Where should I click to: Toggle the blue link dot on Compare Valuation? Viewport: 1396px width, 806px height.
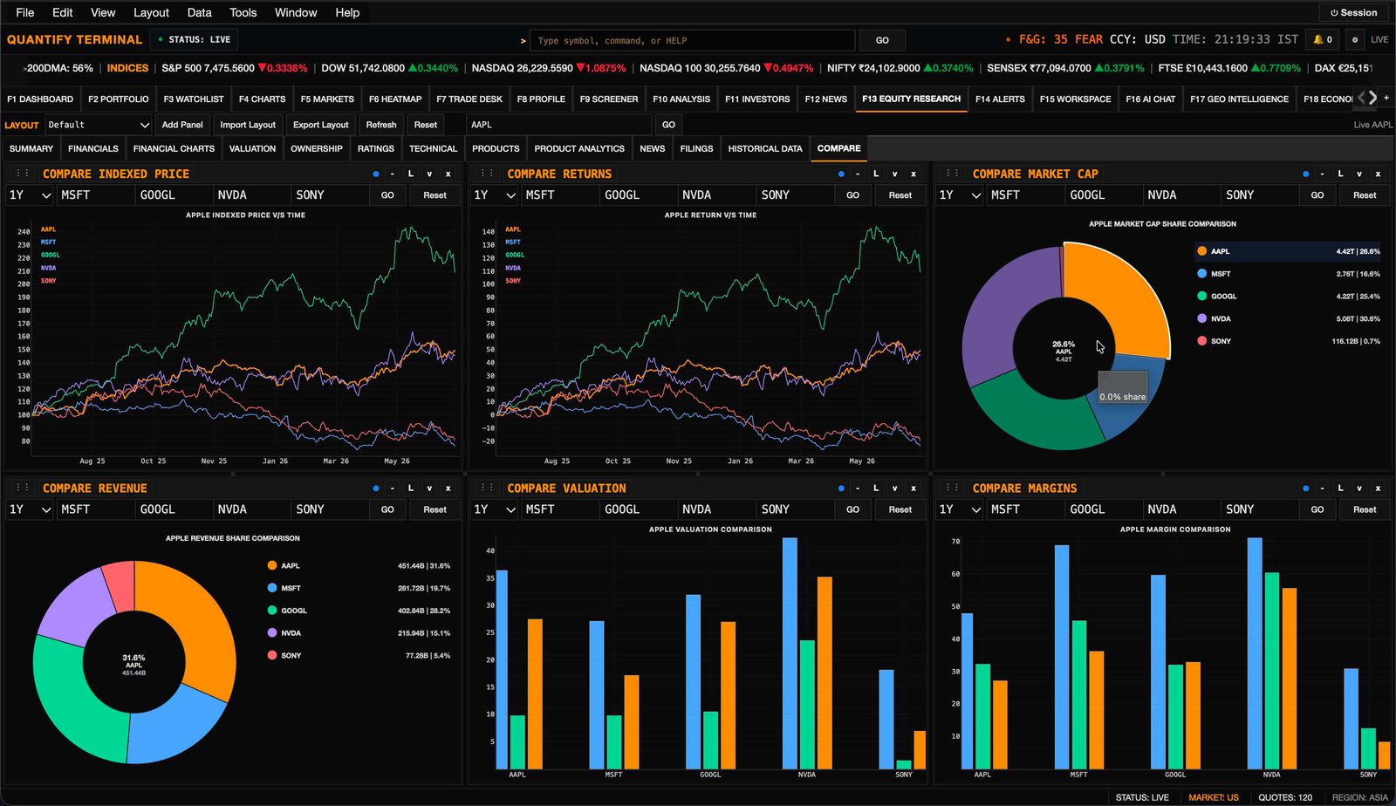tap(841, 488)
